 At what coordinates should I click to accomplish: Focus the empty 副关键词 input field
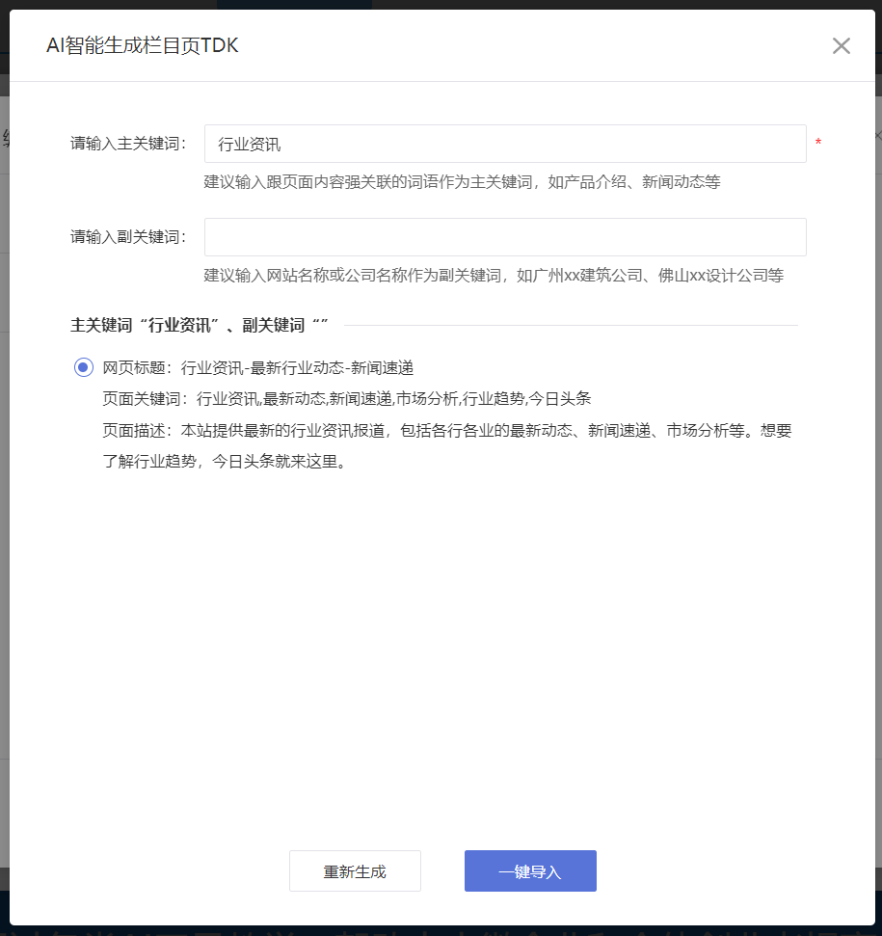pos(504,237)
